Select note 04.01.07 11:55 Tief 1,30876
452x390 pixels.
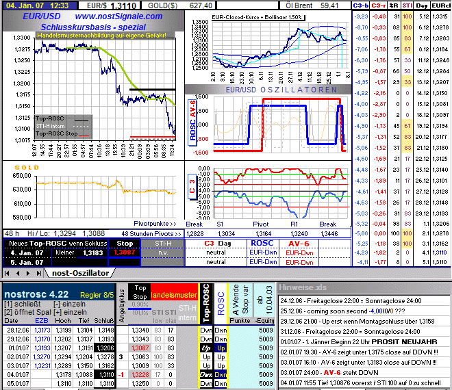tap(360, 383)
